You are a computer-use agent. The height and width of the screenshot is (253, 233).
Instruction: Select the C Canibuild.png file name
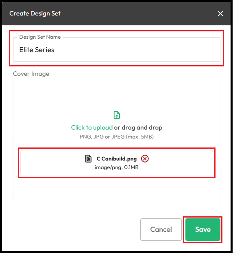[117, 159]
